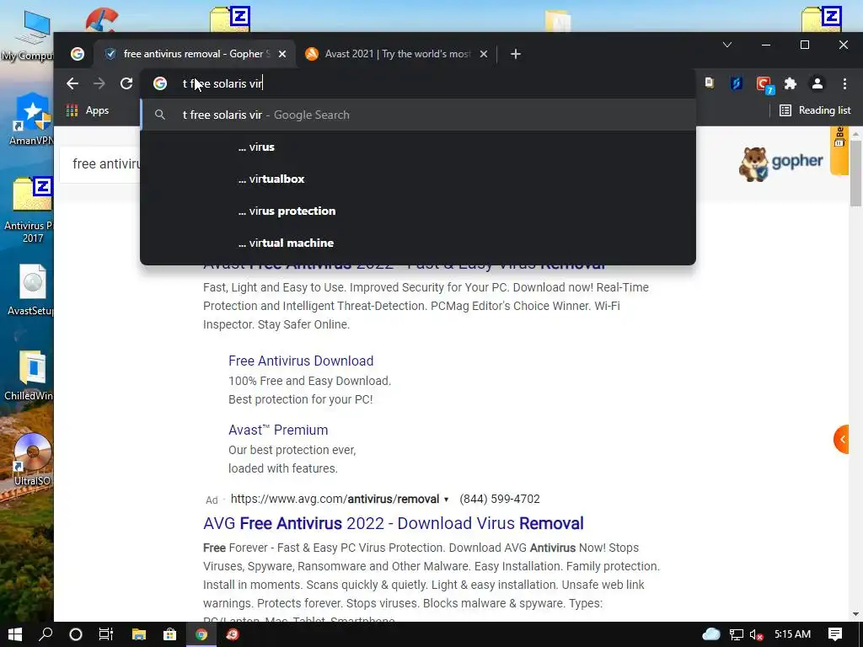Expand the AVG ad URL dropdown arrow
Screen dimensions: 863x647
pyautogui.click(x=447, y=500)
